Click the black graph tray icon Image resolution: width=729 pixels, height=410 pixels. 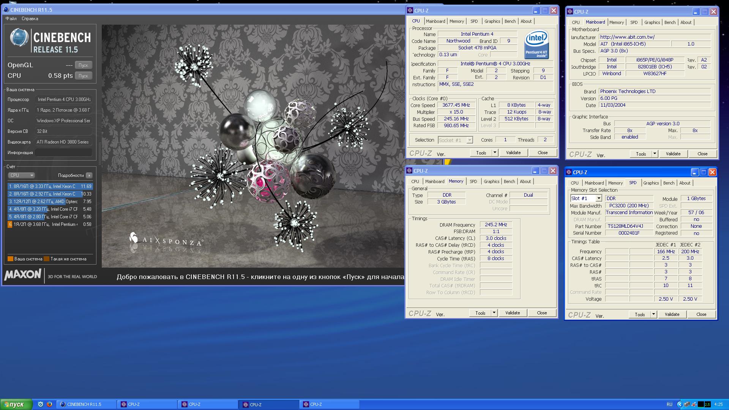click(701, 404)
